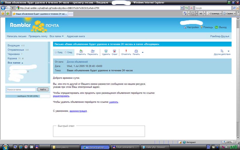Screen dimensions: 240x150
Task: Follow the администрация link
Action: 78,111
